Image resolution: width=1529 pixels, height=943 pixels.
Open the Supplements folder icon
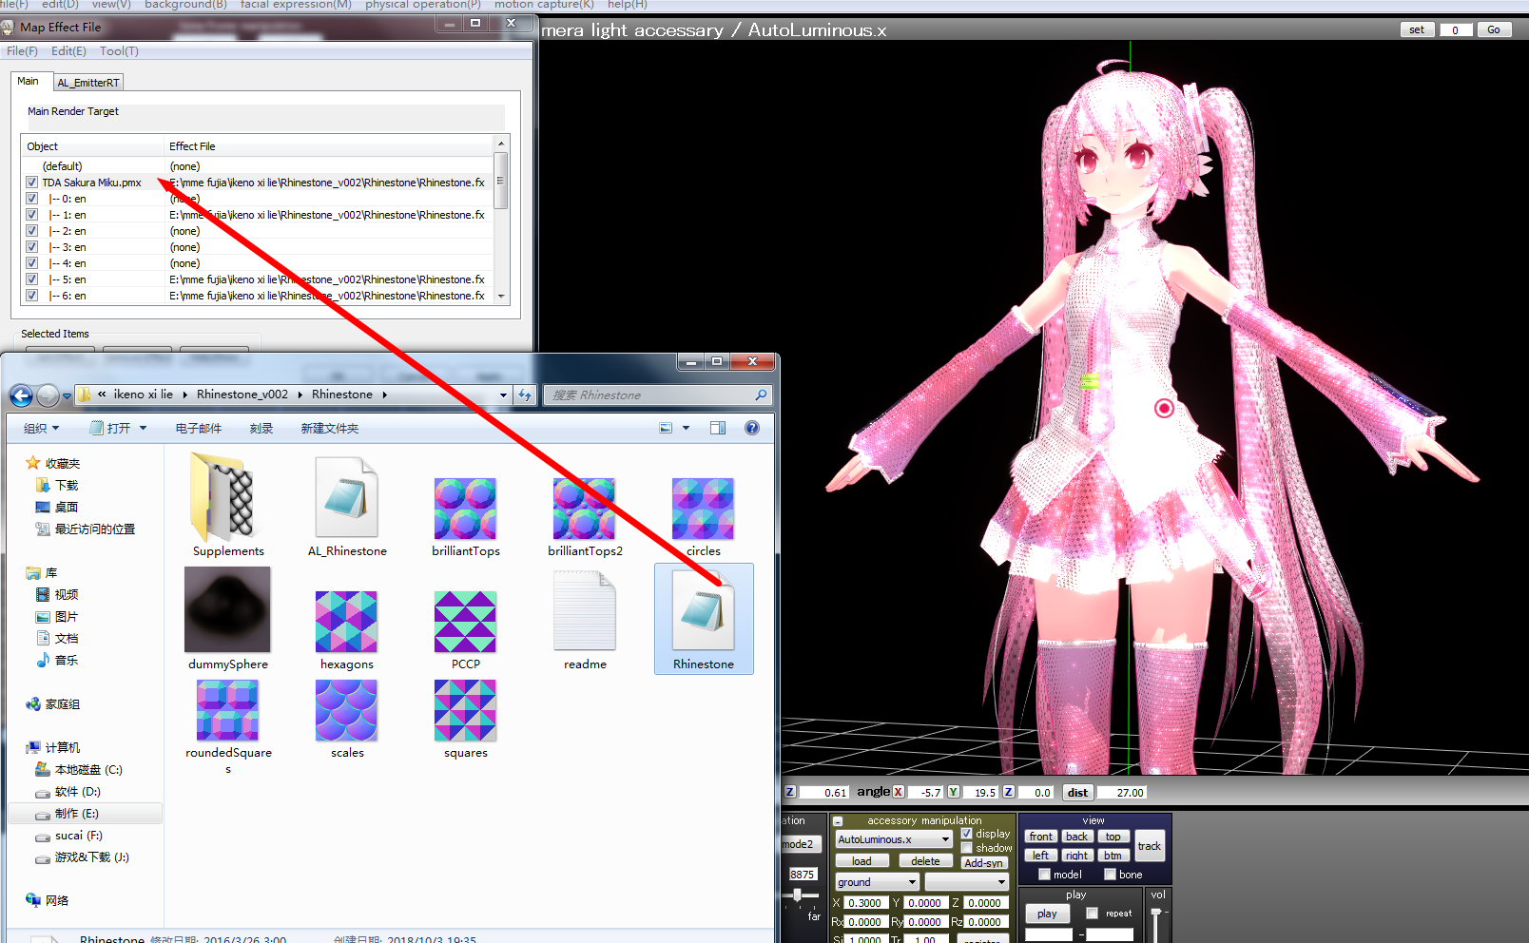point(224,498)
